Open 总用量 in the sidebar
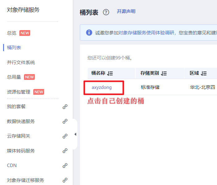 click(14, 77)
